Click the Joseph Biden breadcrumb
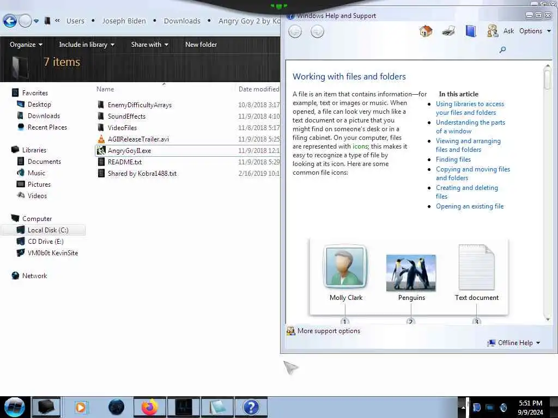The width and height of the screenshot is (558, 418). point(124,21)
